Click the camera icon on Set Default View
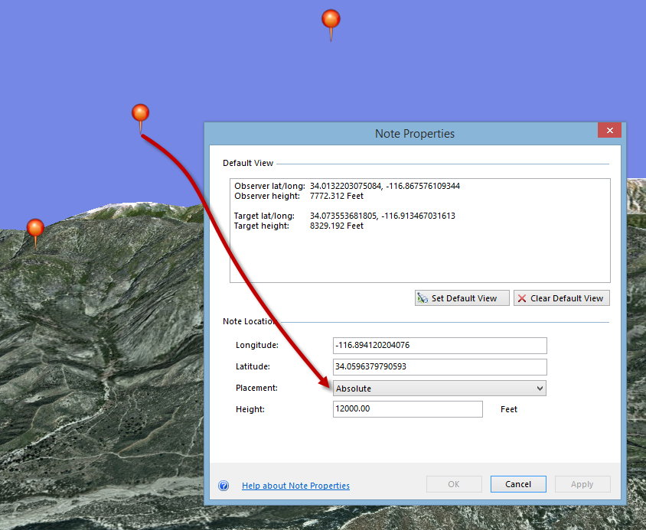 click(x=422, y=298)
